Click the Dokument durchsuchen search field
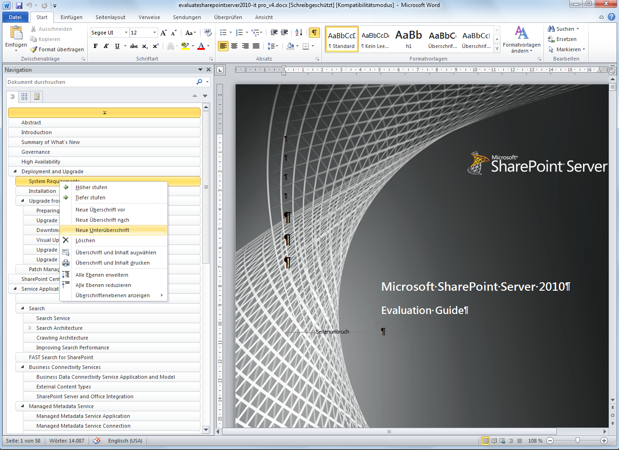The width and height of the screenshot is (619, 450). point(100,82)
